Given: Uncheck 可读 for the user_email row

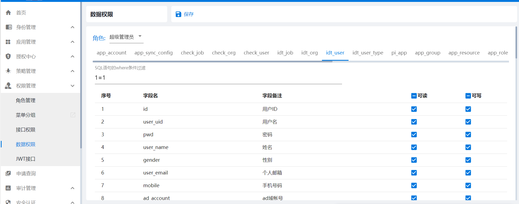Looking at the screenshot, I should (x=414, y=173).
